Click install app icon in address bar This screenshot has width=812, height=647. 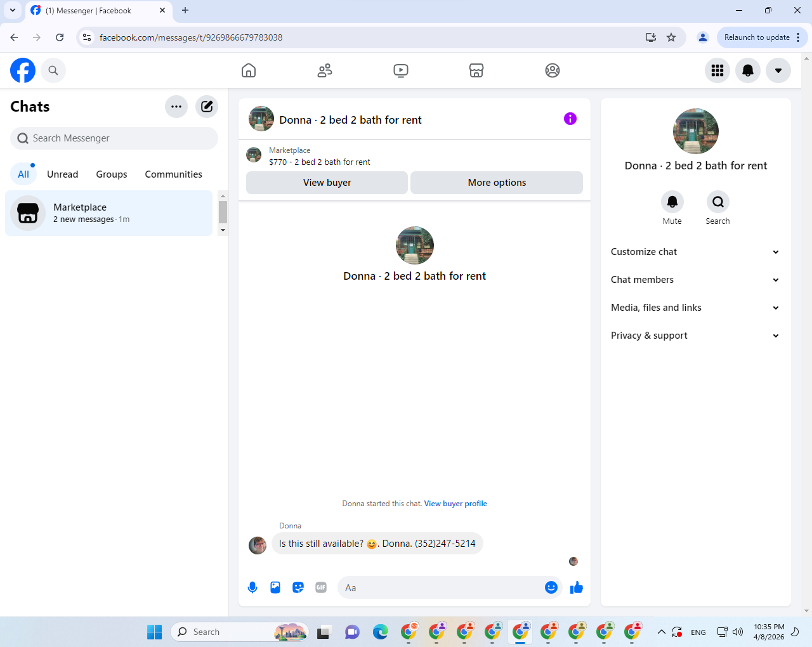[x=651, y=37]
